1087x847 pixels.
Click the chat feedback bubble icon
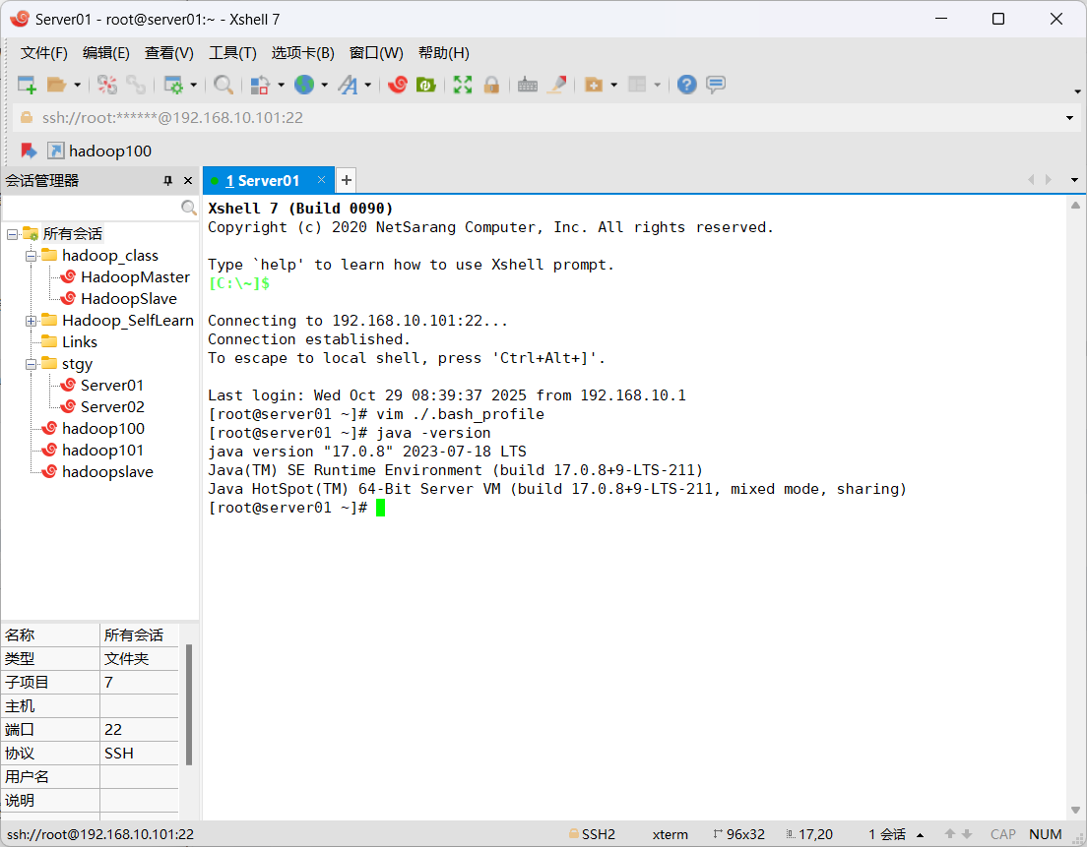[716, 85]
